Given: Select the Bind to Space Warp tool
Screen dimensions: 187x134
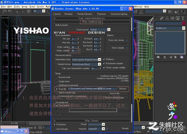Looking at the screenshot, I should (29, 12).
